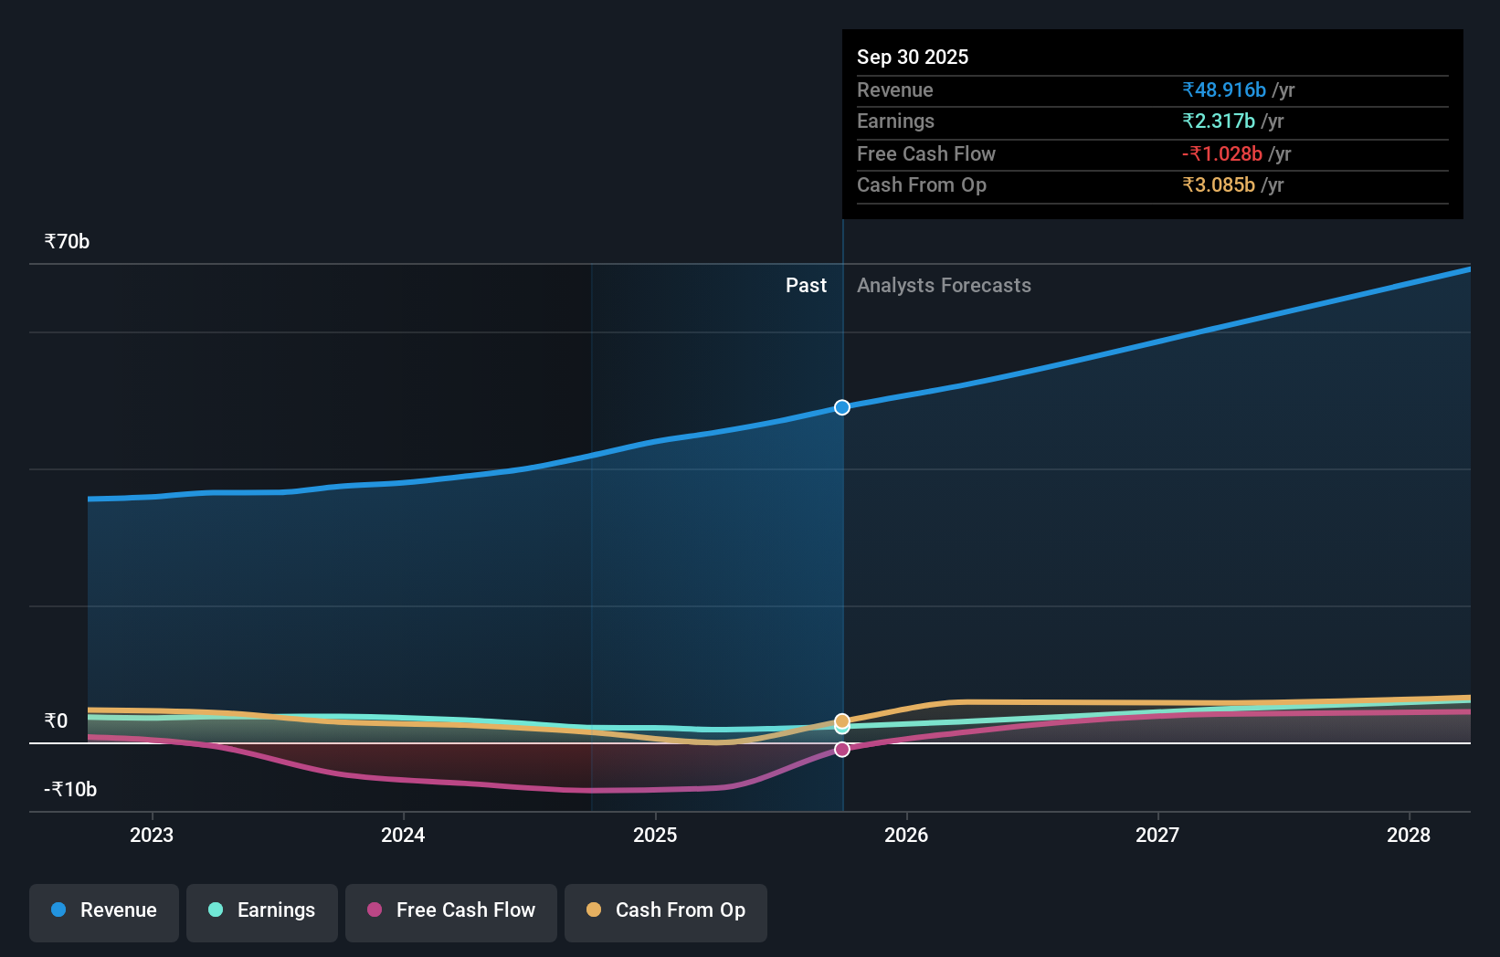The height and width of the screenshot is (957, 1500).
Task: Click the 2026 label on the x-axis
Action: pos(905,835)
